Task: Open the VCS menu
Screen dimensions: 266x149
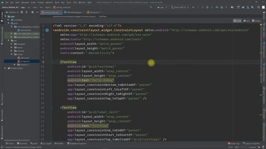Action: (75, 2)
